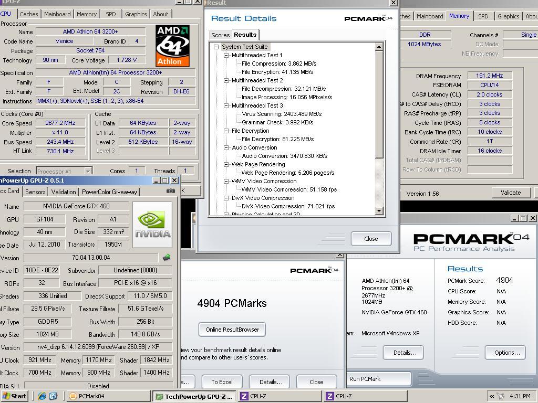Click Close button in the score window
Viewport: 538px width, 403px height.
(316, 382)
